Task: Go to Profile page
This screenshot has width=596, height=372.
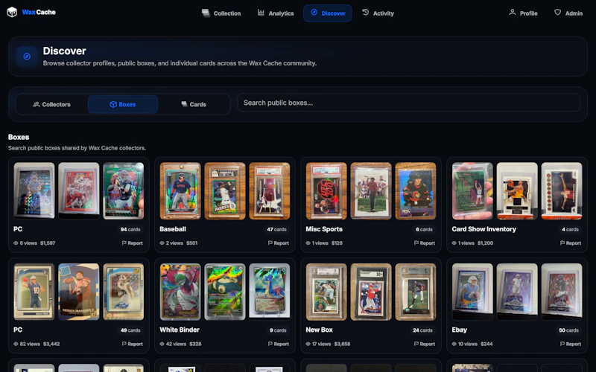Action: coord(523,13)
